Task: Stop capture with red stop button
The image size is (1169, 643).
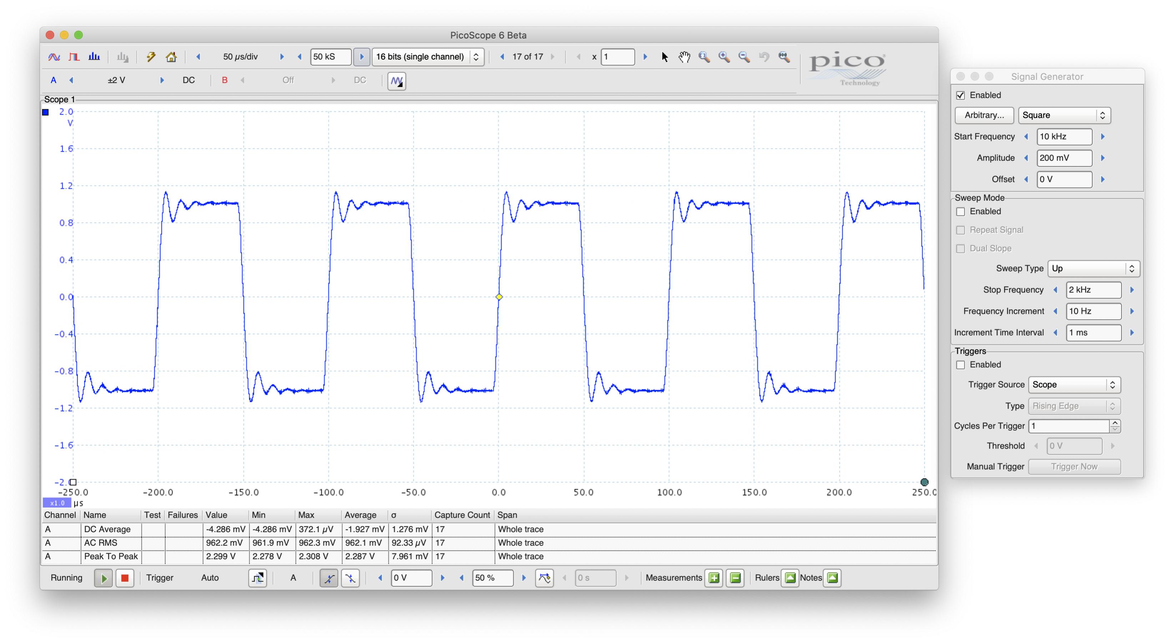Action: [125, 578]
